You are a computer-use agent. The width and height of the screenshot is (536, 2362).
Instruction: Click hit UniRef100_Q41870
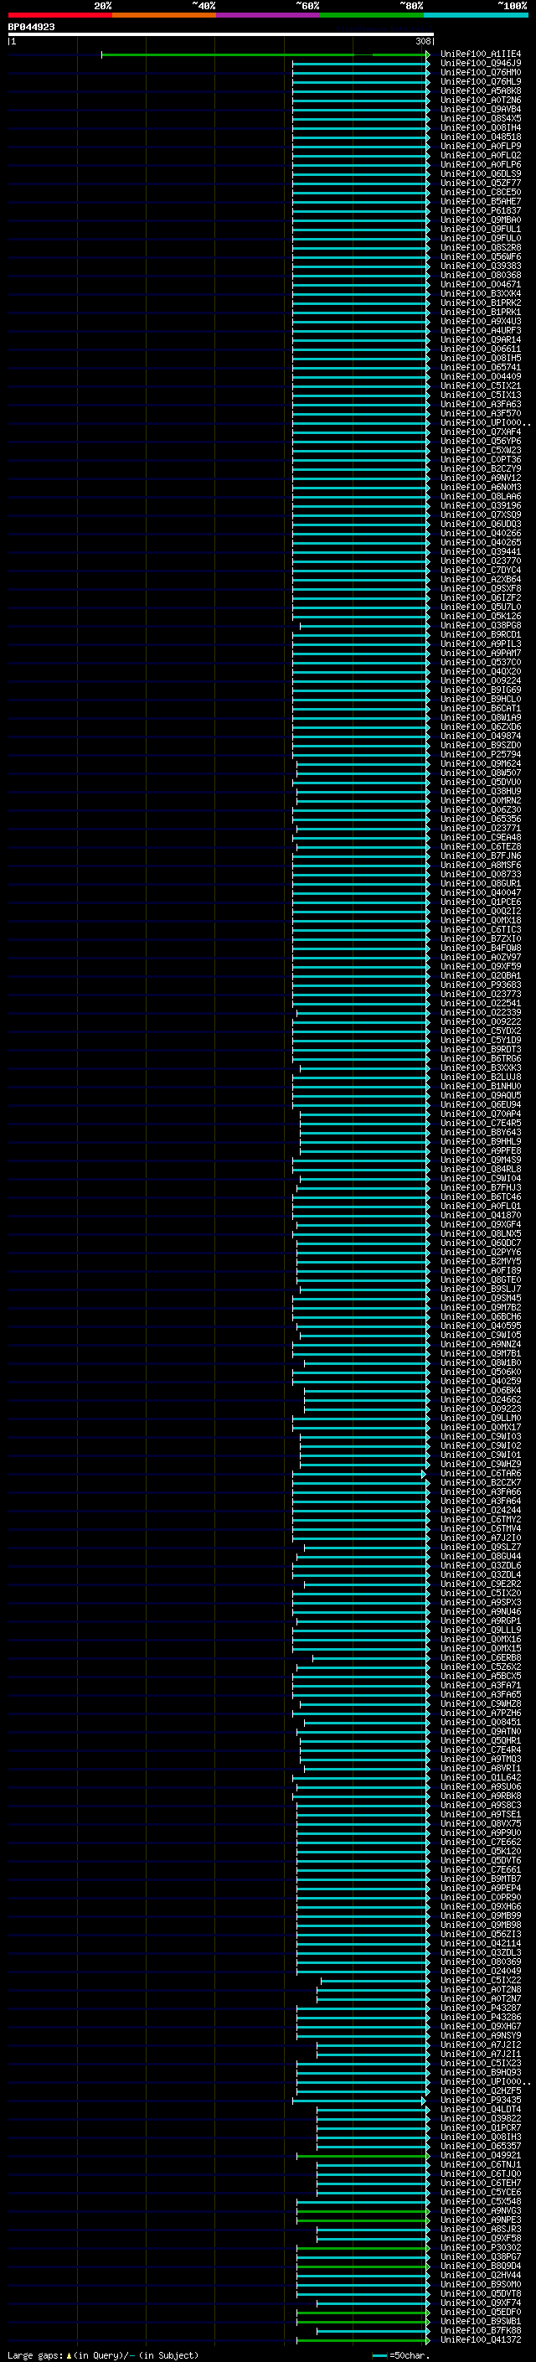481,1216
